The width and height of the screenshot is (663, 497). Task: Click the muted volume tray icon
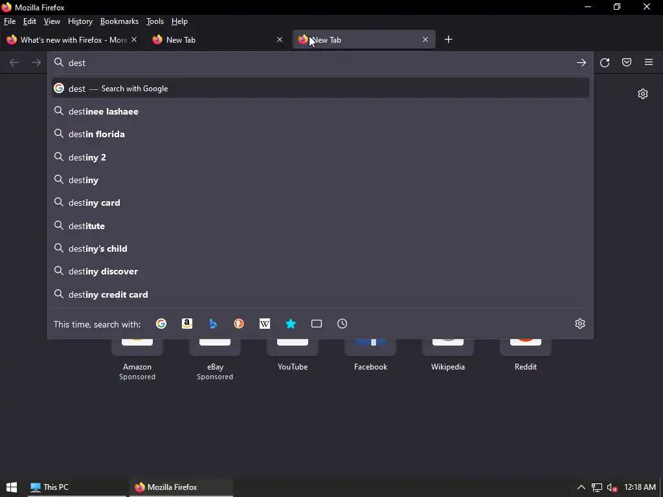click(612, 487)
